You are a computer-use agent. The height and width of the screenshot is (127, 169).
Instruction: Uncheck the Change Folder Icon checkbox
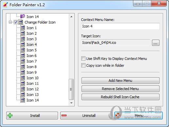click(16, 22)
